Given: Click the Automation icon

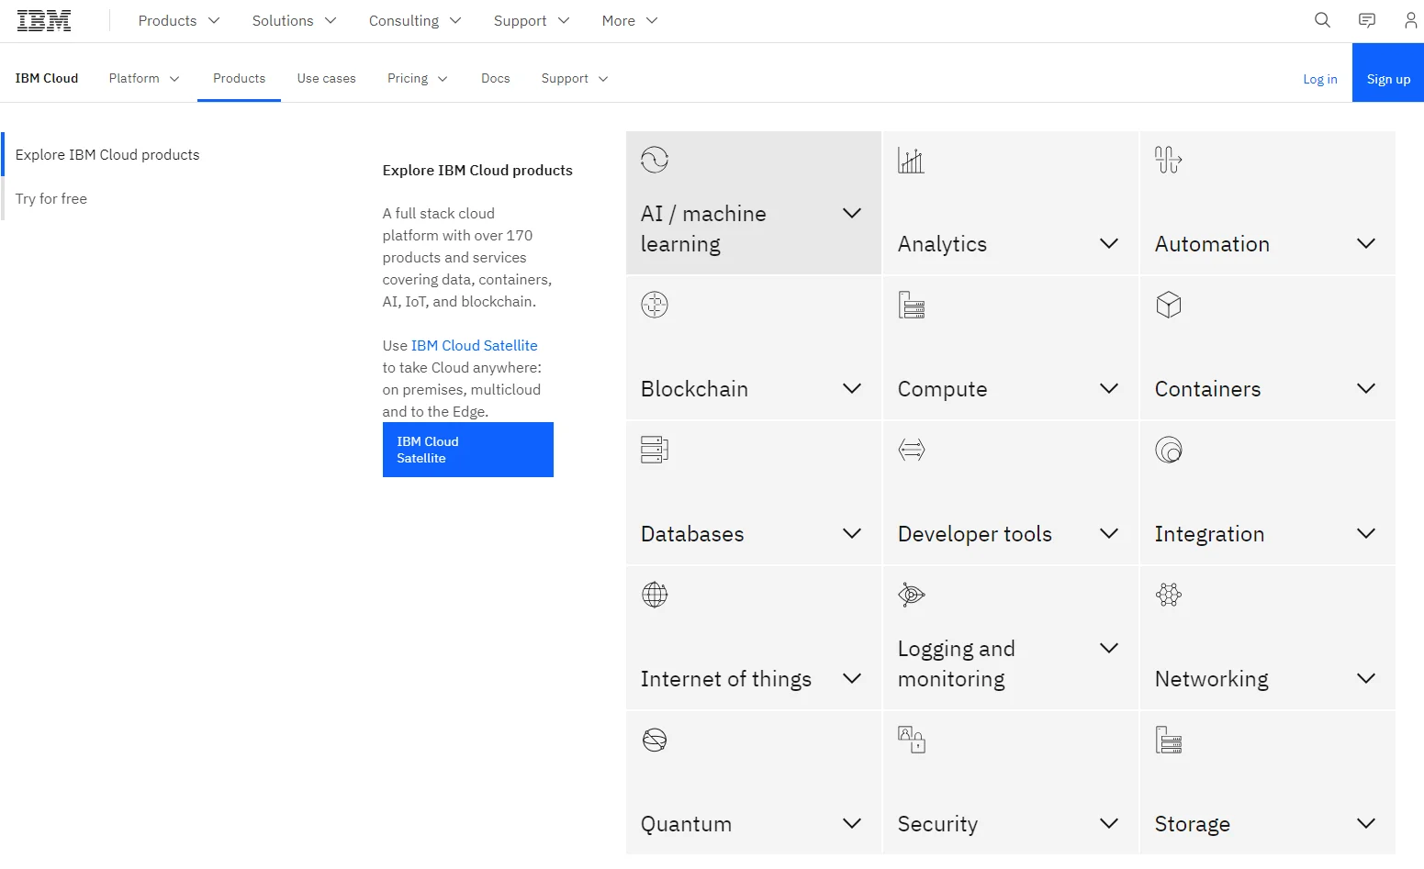Looking at the screenshot, I should point(1169,160).
